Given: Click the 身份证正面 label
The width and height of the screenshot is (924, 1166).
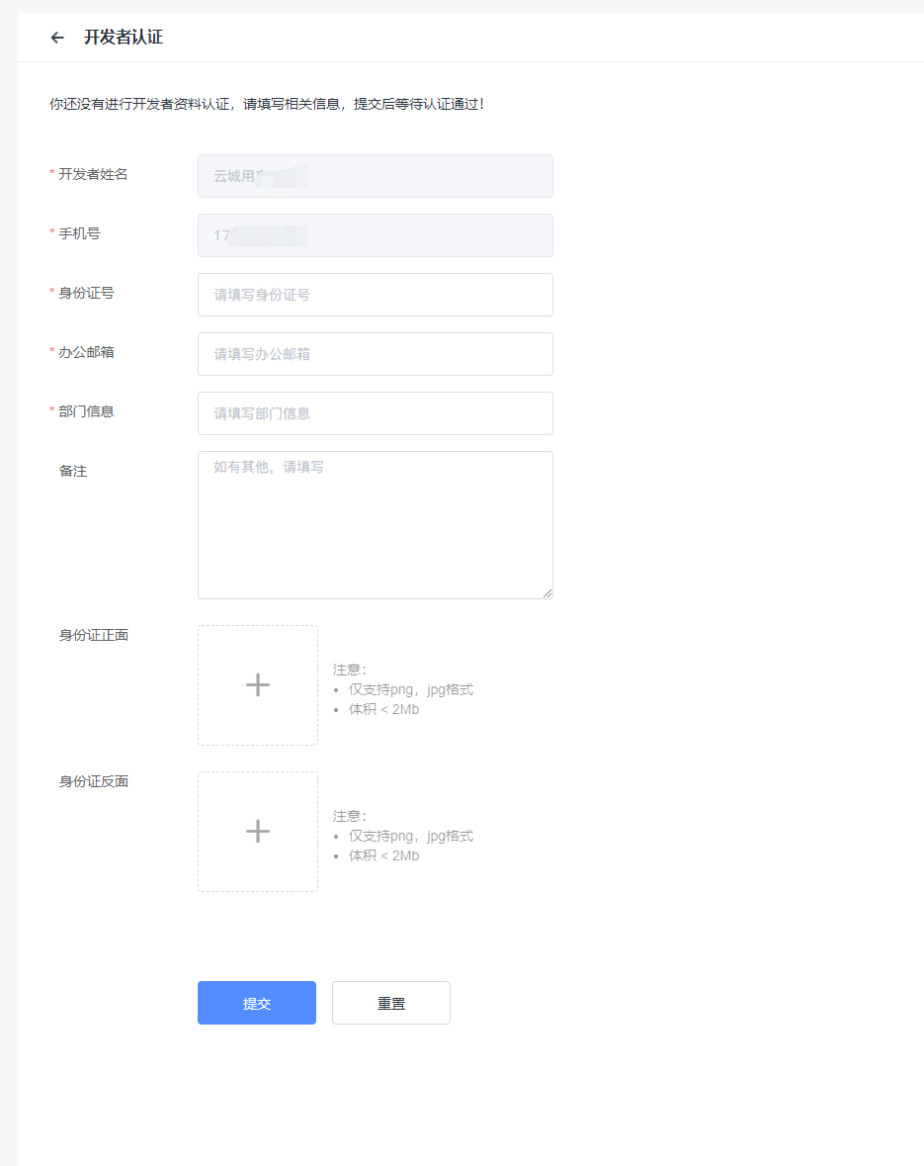Looking at the screenshot, I should 94,635.
